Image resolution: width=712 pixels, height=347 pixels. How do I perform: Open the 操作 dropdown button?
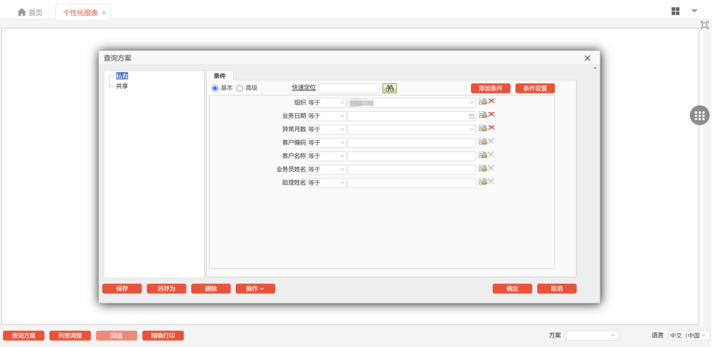(x=255, y=289)
